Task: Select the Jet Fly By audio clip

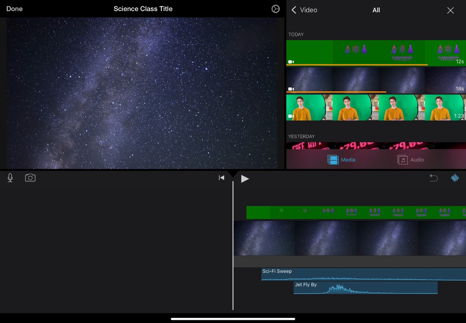Action: [365, 287]
